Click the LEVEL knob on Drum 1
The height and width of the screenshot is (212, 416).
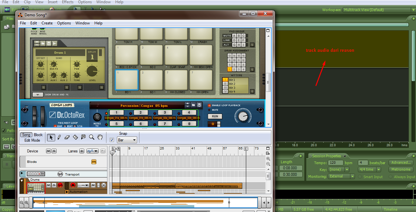(92, 71)
